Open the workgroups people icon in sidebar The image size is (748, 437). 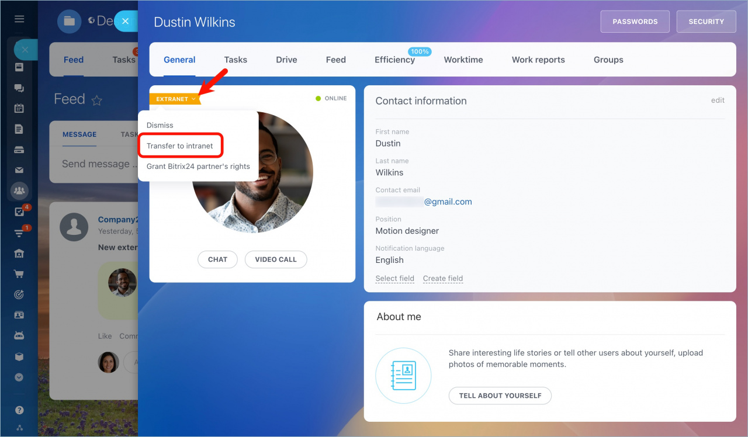tap(19, 190)
